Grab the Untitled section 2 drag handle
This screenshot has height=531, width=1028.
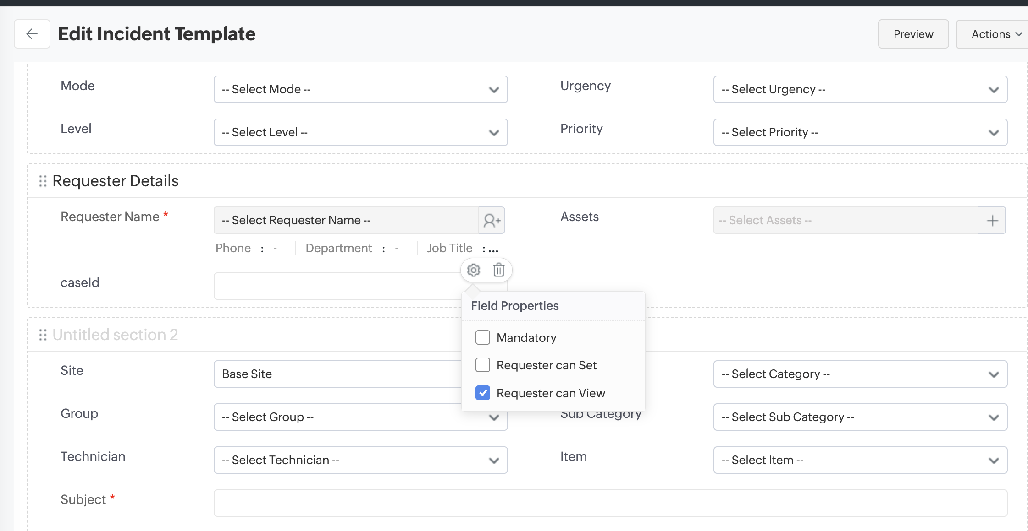click(x=43, y=335)
